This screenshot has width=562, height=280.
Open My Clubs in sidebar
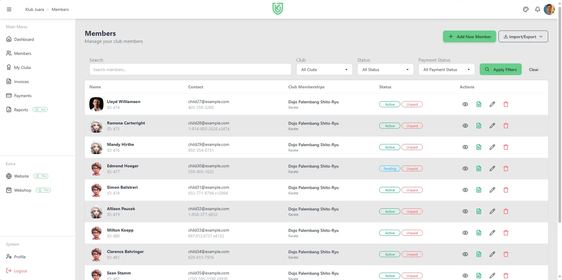22,68
